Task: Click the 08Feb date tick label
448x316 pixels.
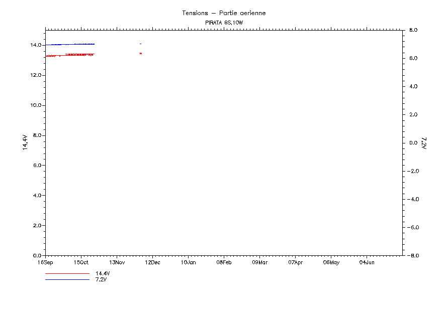Action: coord(224,262)
